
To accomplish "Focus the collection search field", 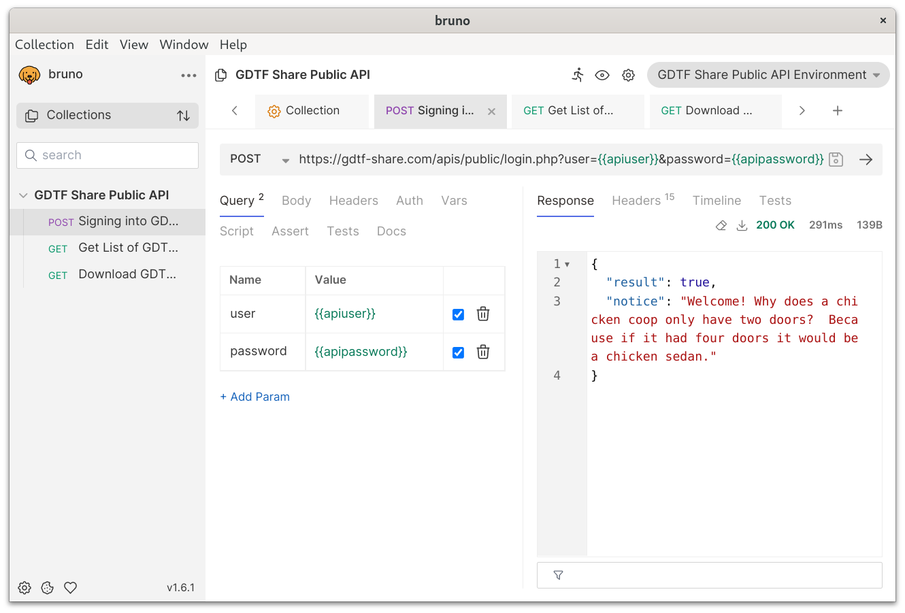I will pyautogui.click(x=108, y=155).
